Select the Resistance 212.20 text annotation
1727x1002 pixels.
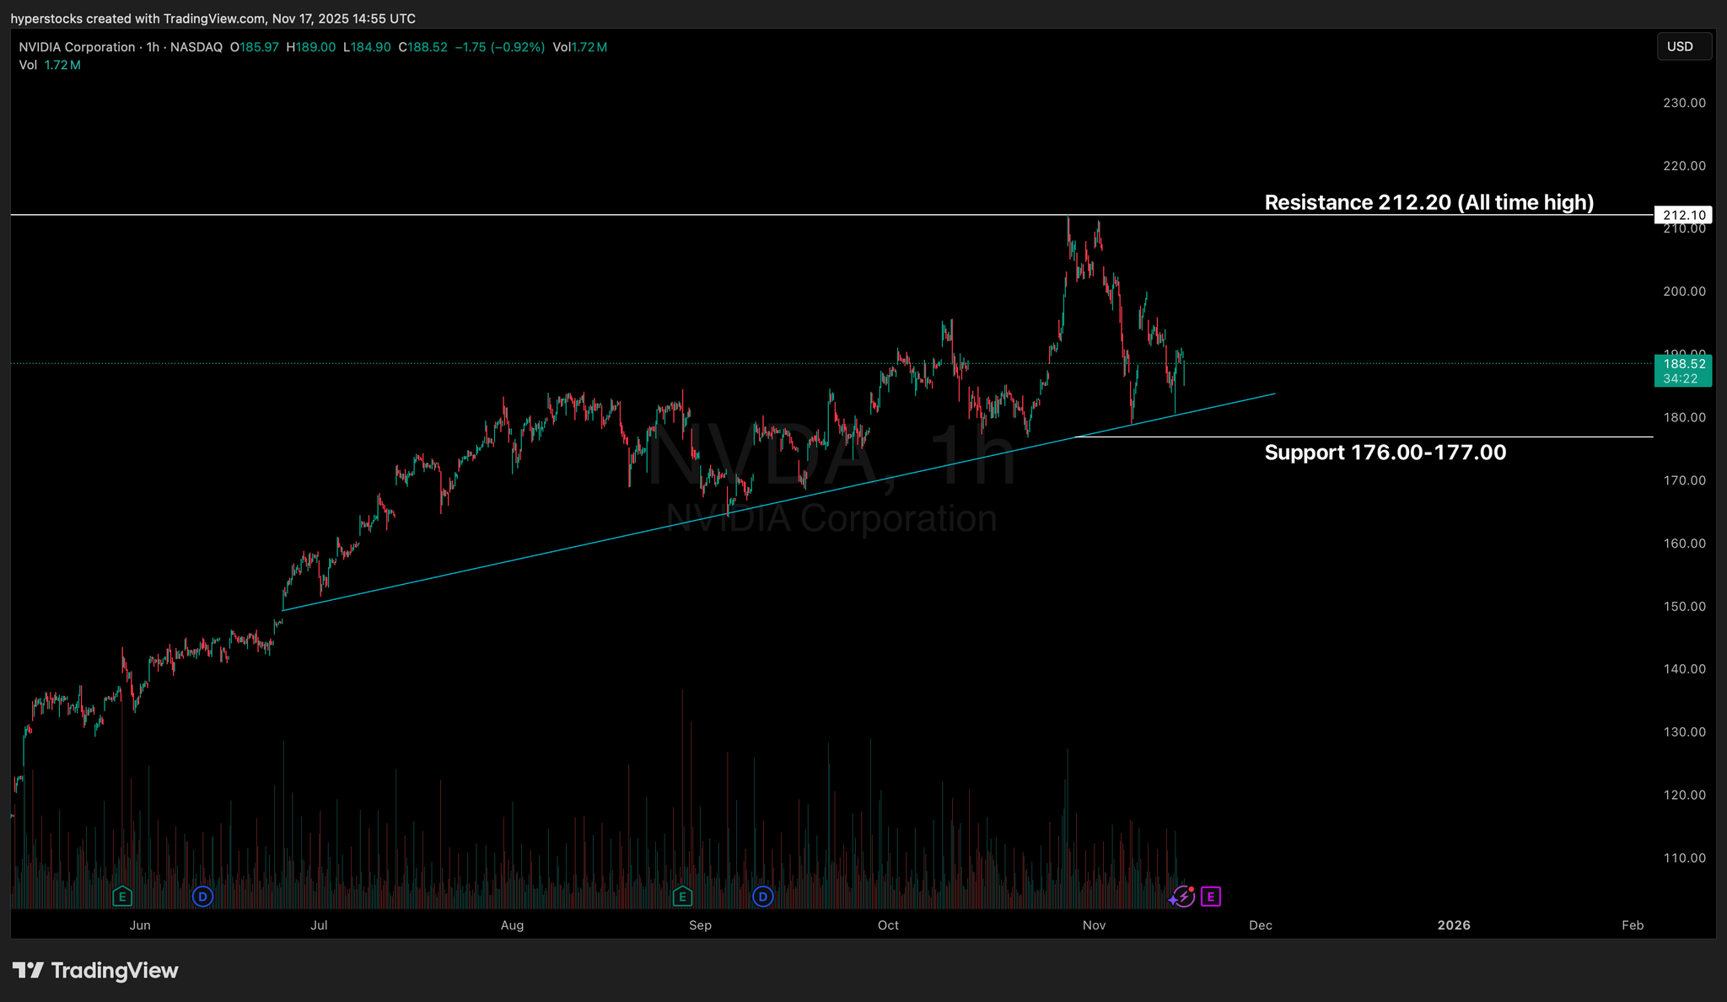[x=1428, y=202]
